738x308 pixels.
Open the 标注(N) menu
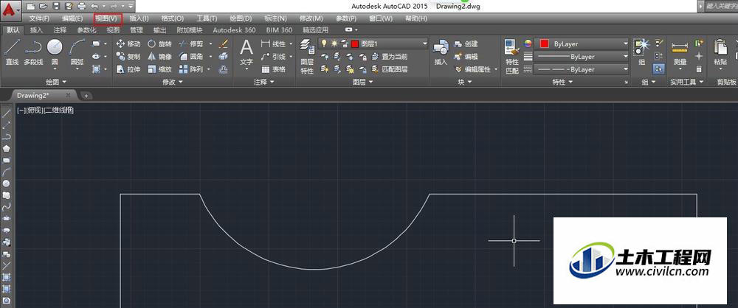click(x=276, y=18)
